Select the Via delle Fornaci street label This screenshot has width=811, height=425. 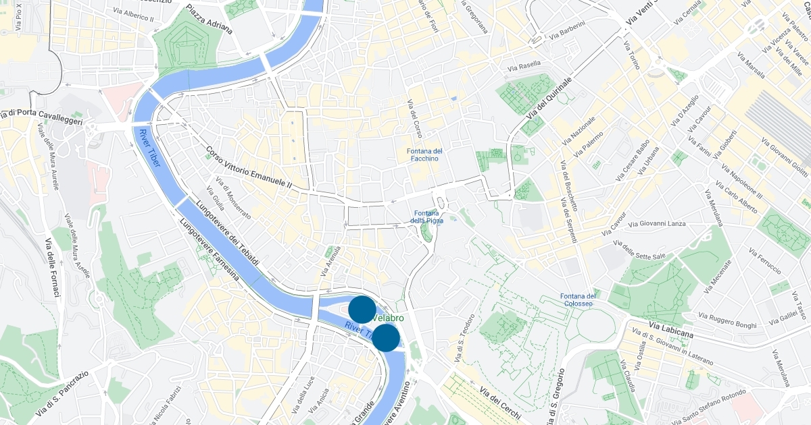coord(52,268)
